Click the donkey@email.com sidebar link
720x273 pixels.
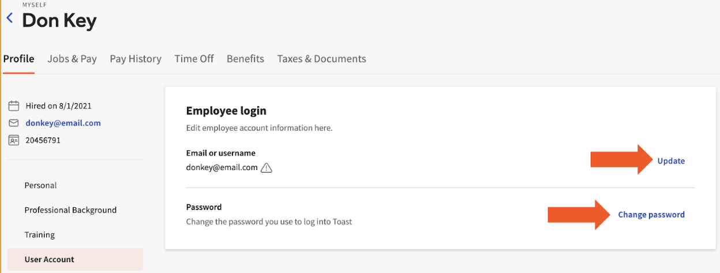click(x=63, y=123)
